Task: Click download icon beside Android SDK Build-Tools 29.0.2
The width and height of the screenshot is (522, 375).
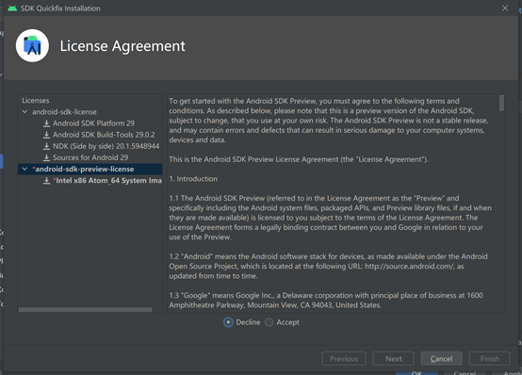Action: (x=46, y=135)
